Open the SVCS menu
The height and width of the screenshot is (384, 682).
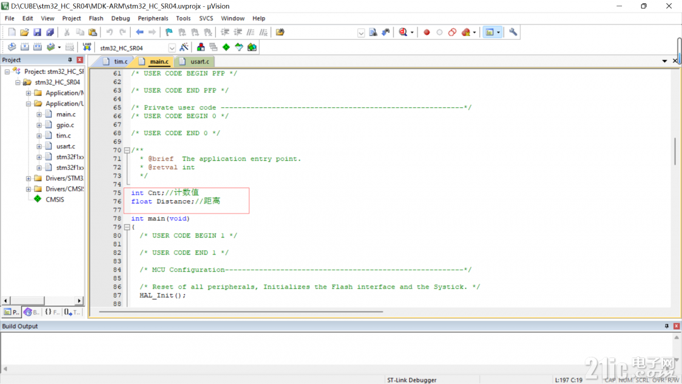[x=206, y=18]
